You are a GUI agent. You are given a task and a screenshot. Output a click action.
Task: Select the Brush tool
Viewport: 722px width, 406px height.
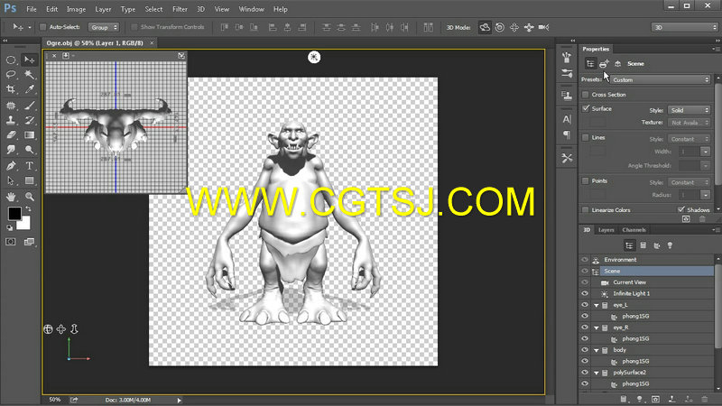point(30,106)
